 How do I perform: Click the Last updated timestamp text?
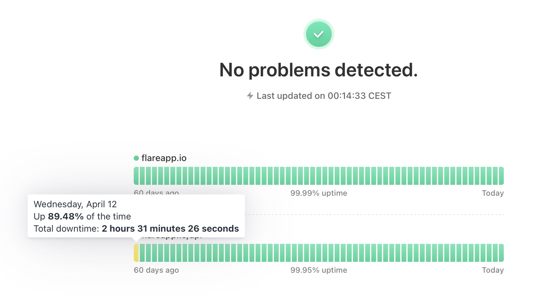click(x=324, y=96)
